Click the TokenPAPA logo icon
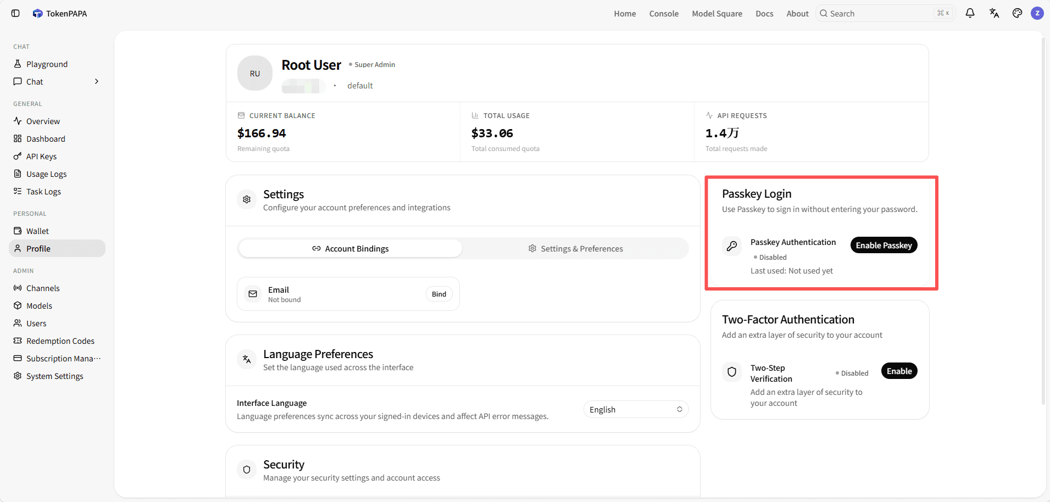The image size is (1050, 502). click(x=37, y=13)
